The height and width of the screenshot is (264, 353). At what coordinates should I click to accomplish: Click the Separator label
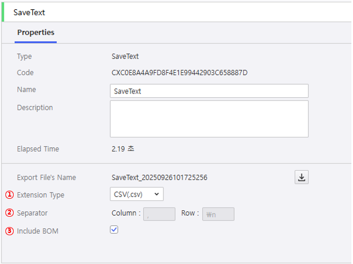tap(32, 213)
